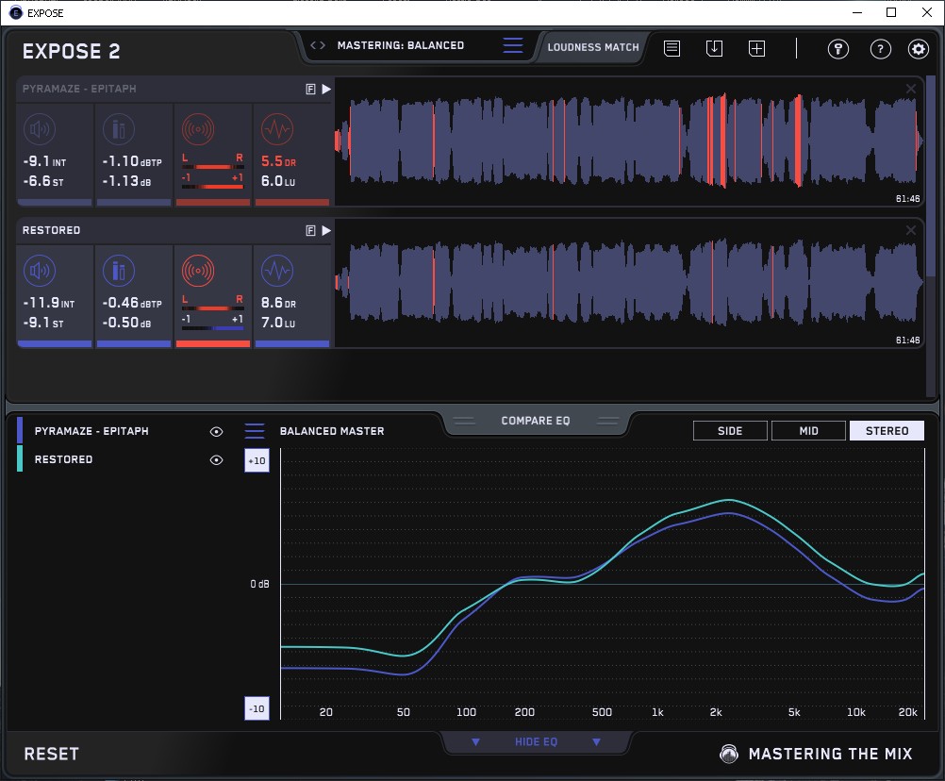Play the Pyramaze - Epitaph track
Viewport: 945px width, 781px height.
[326, 89]
